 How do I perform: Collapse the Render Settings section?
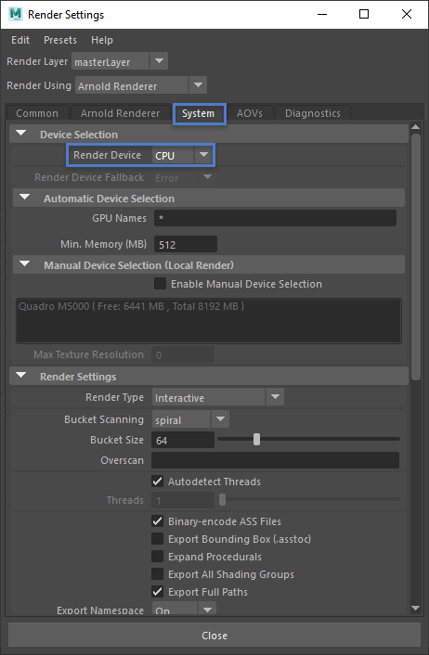click(x=21, y=376)
